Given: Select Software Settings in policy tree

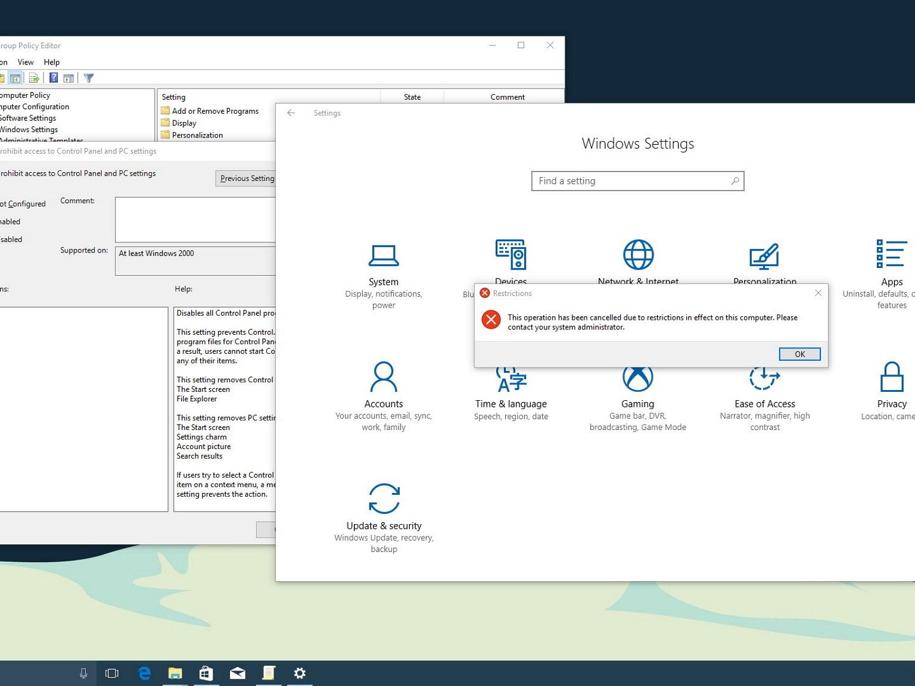Looking at the screenshot, I should 29,118.
